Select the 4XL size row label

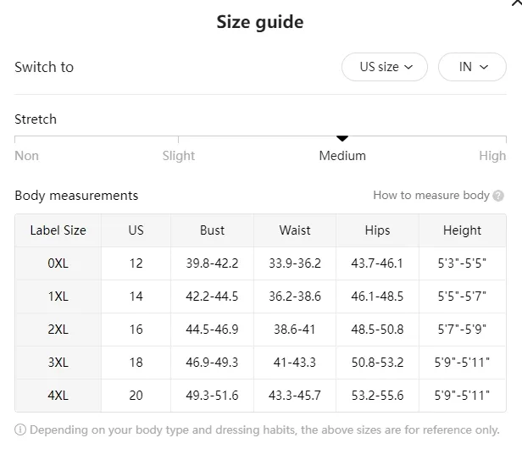(x=58, y=396)
